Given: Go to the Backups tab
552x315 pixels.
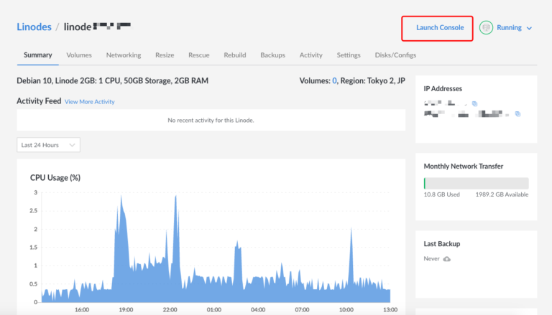Looking at the screenshot, I should (x=272, y=55).
